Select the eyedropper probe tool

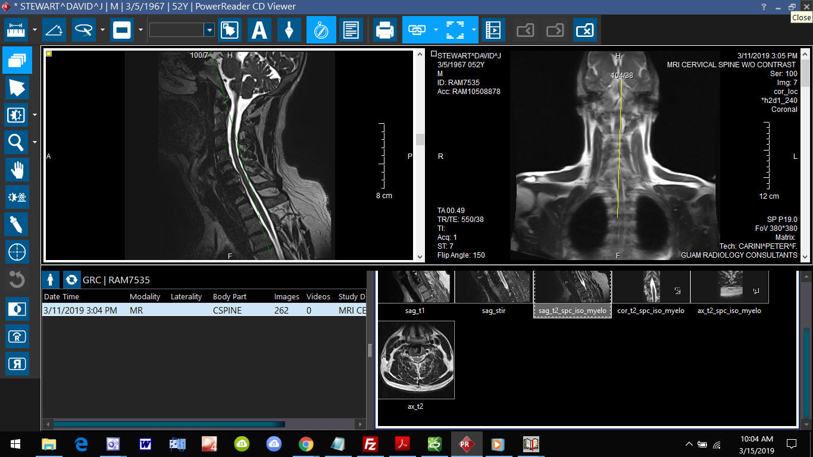(x=16, y=225)
